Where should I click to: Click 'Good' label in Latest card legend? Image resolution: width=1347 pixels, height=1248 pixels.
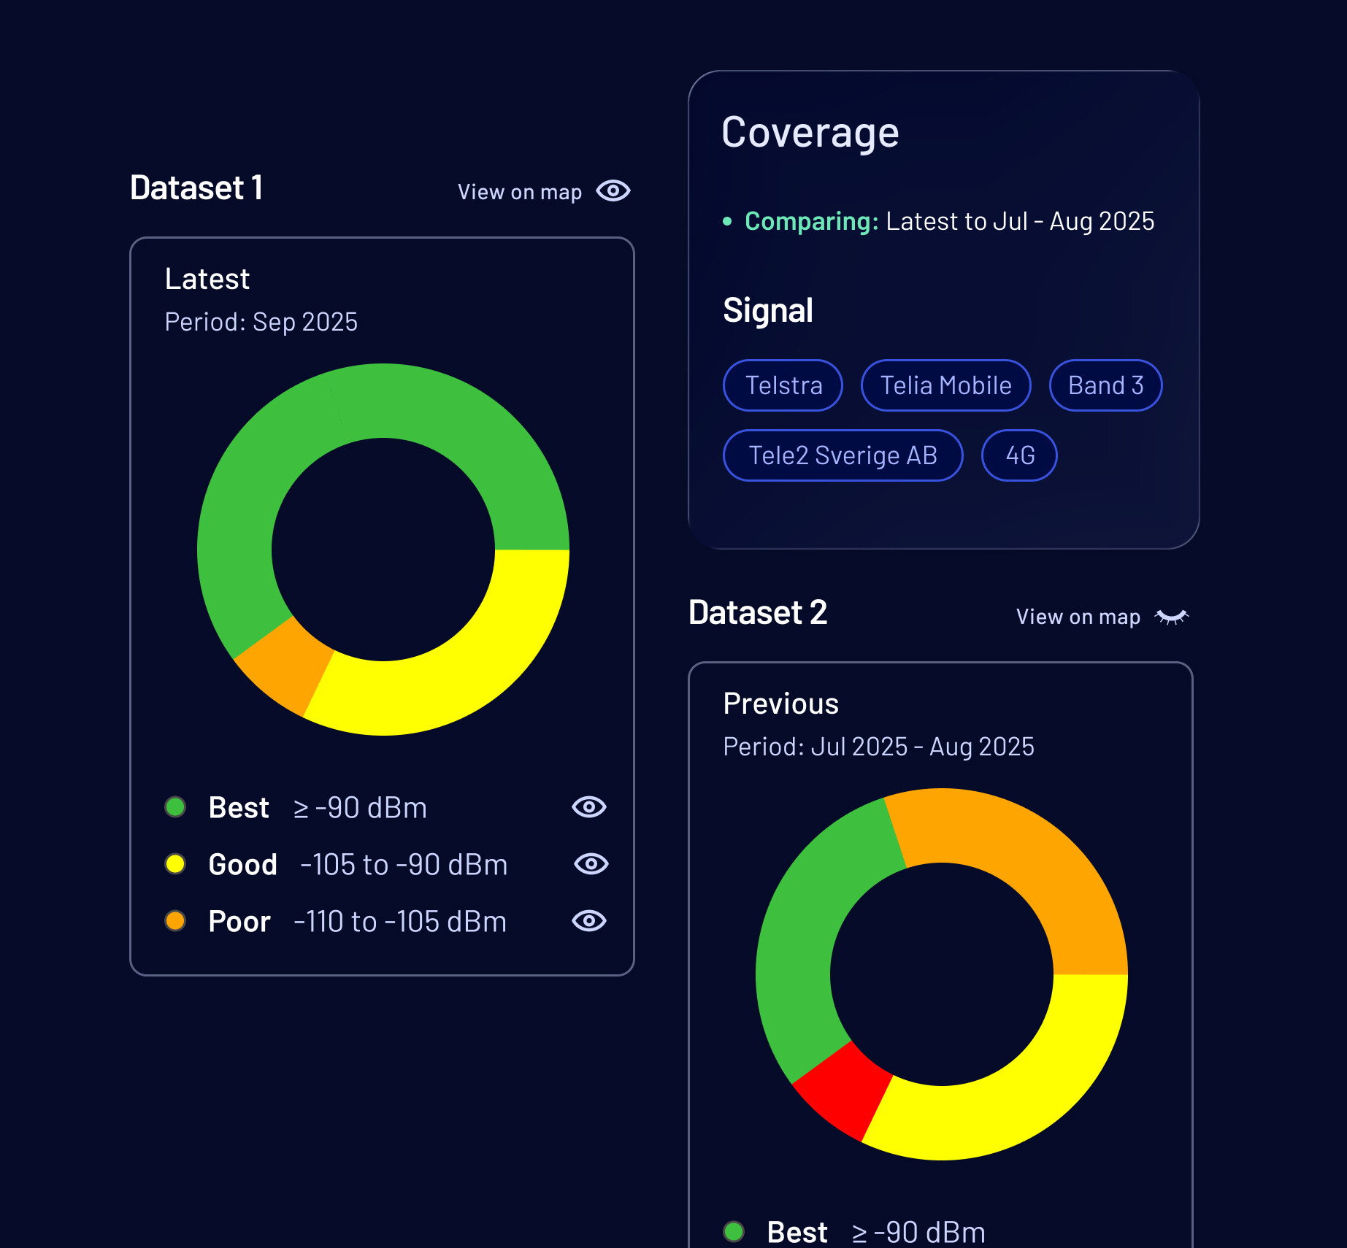242,865
